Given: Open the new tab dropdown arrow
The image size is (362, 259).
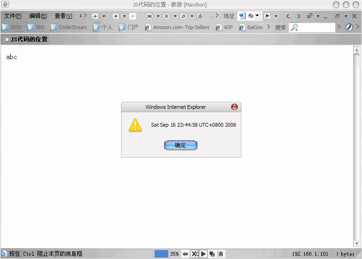Looking at the screenshot, I should (x=104, y=16).
